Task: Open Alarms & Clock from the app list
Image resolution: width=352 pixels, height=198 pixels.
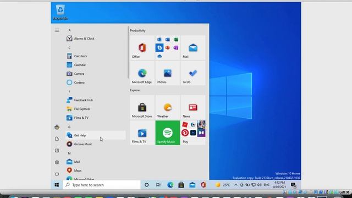Action: pos(96,38)
